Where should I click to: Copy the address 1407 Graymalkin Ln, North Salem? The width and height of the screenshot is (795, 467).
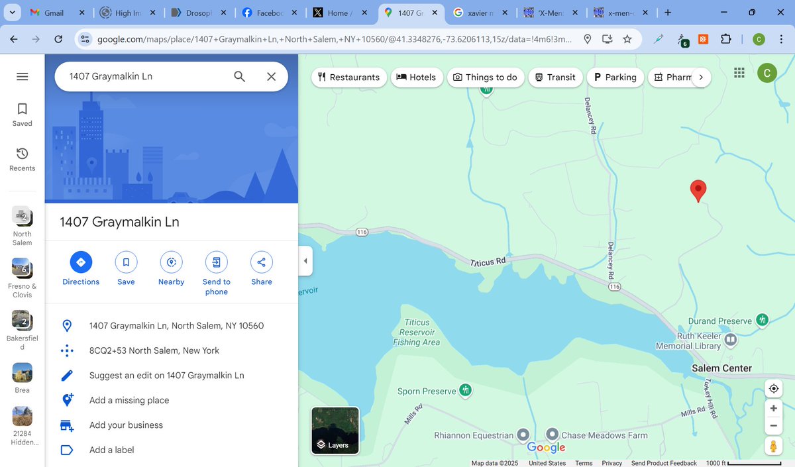(x=172, y=326)
